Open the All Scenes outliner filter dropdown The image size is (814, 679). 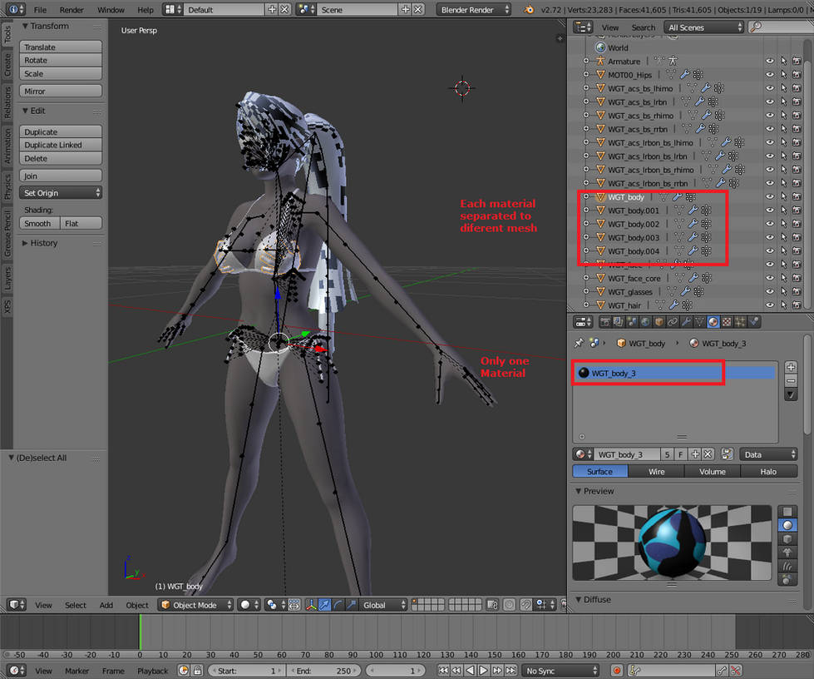pyautogui.click(x=704, y=27)
